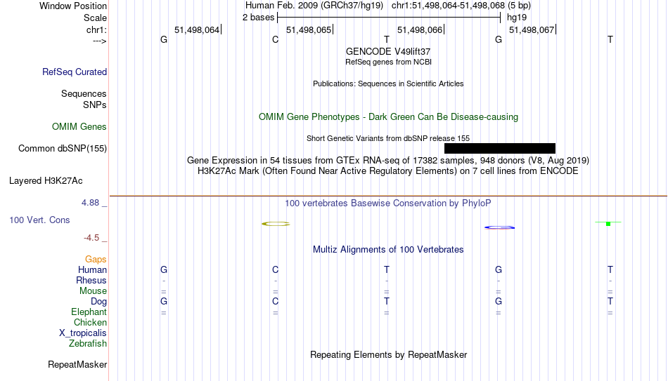The image size is (668, 381).
Task: Open the OMIM Genes track label
Action: coord(79,127)
